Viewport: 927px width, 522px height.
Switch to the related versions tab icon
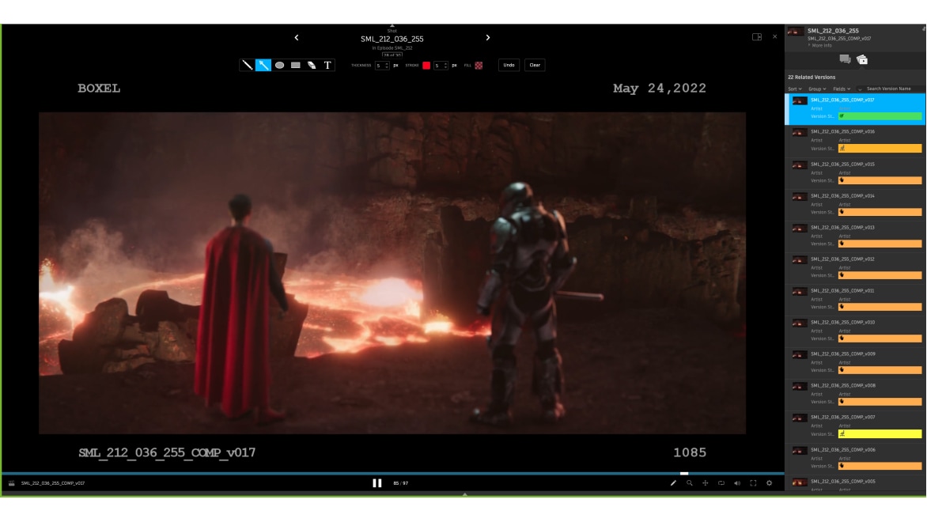862,59
